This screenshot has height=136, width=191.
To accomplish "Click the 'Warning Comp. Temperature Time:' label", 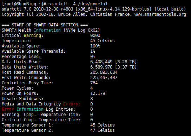I will tap(41, 115).
